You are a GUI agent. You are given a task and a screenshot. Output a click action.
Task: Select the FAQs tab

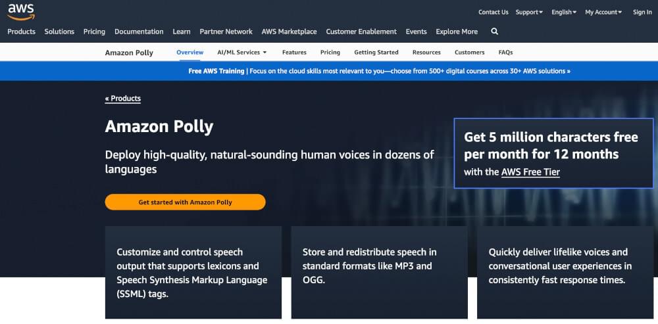[505, 53]
